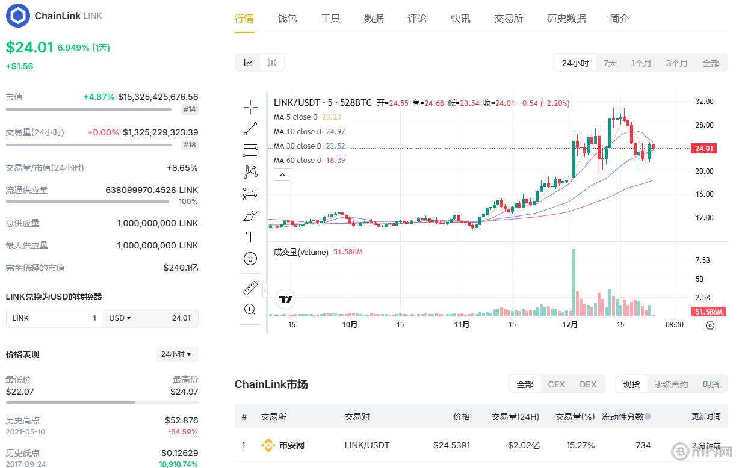
Task: Click the 完全稀释的市值 $240.1亿 value
Action: (181, 268)
